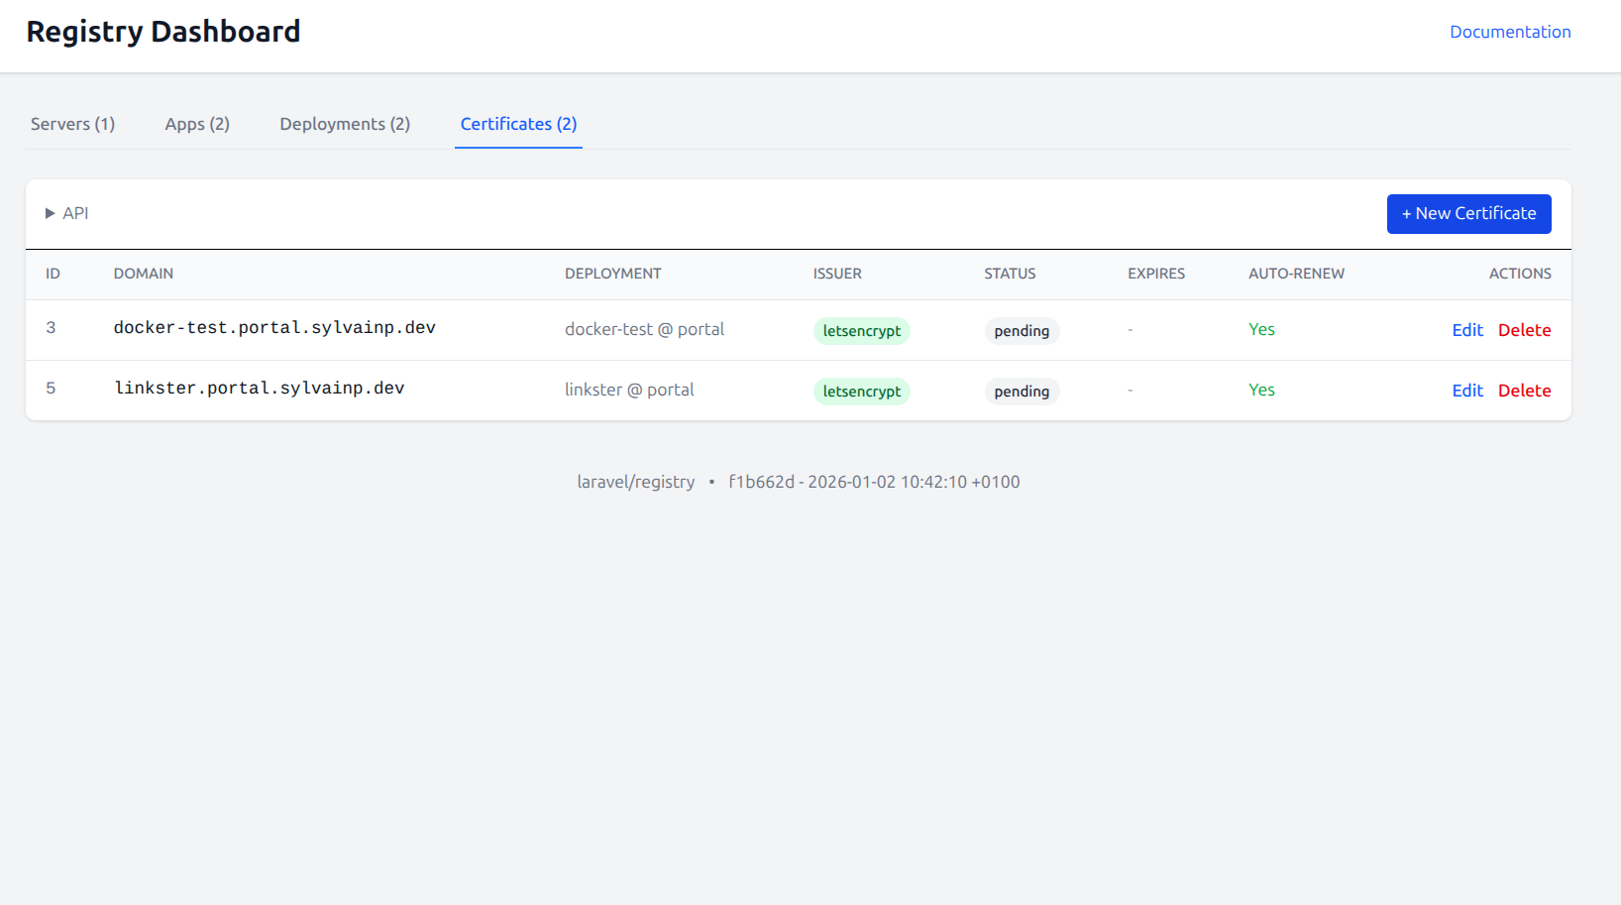Viewport: 1621px width, 905px height.
Task: Click the New Certificate button
Action: click(x=1468, y=214)
